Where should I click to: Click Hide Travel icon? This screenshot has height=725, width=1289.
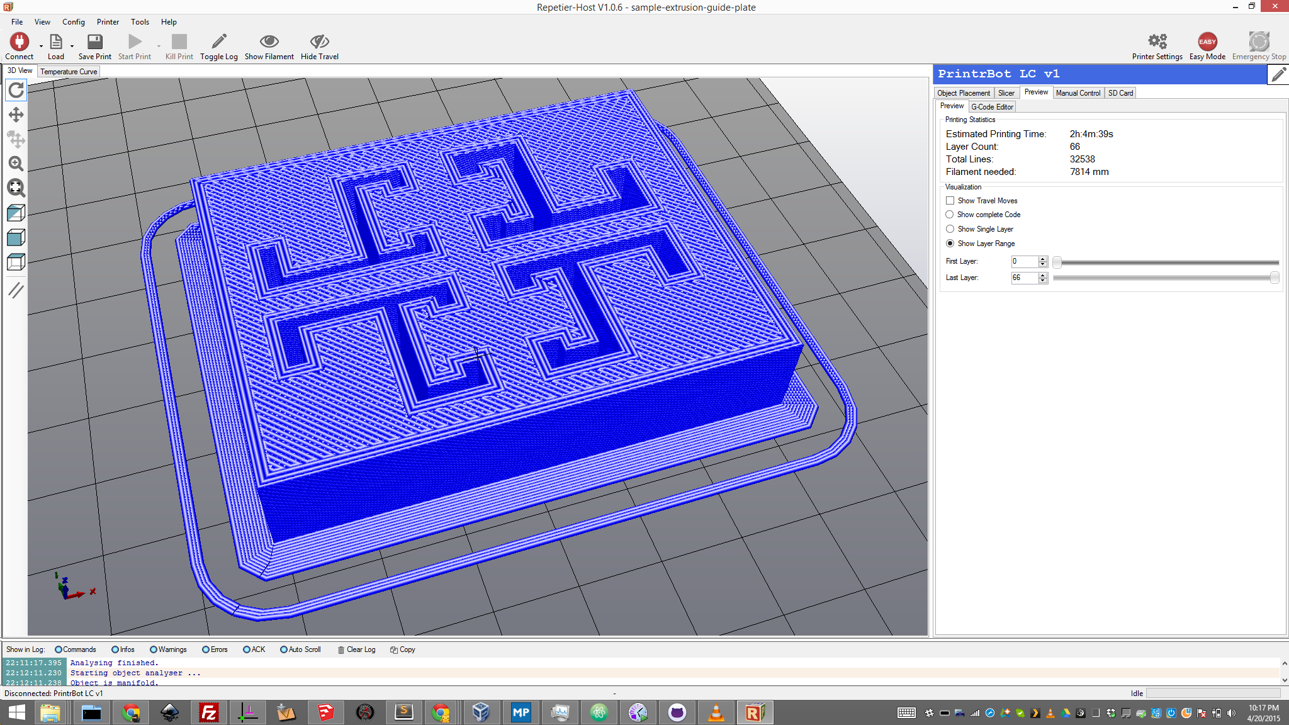319,42
